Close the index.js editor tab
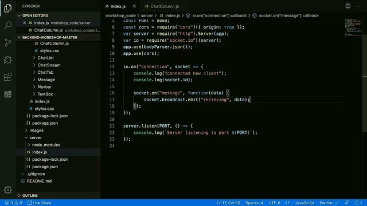Screen dimensions: 367x206 134,6
